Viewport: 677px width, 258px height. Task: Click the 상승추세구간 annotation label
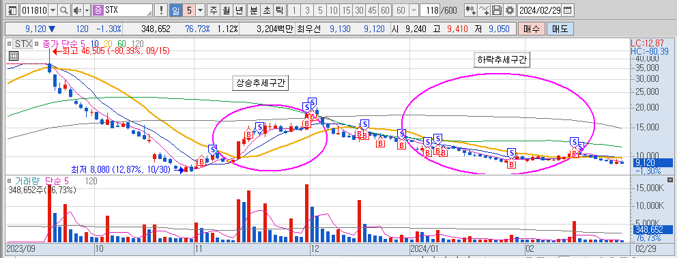261,83
